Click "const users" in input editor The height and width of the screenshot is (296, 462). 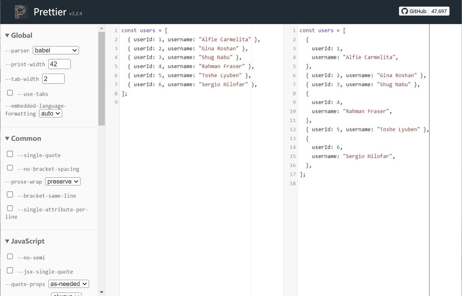(138, 30)
